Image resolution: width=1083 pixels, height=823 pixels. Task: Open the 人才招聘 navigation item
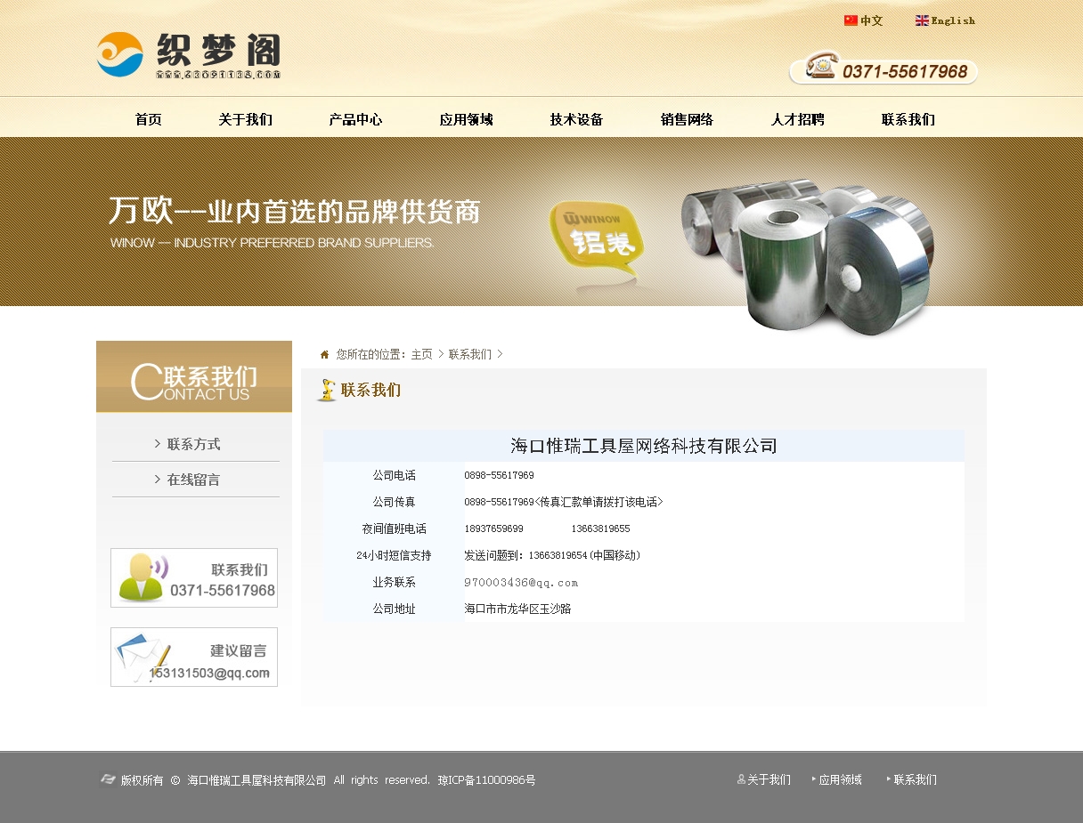pyautogui.click(x=797, y=119)
